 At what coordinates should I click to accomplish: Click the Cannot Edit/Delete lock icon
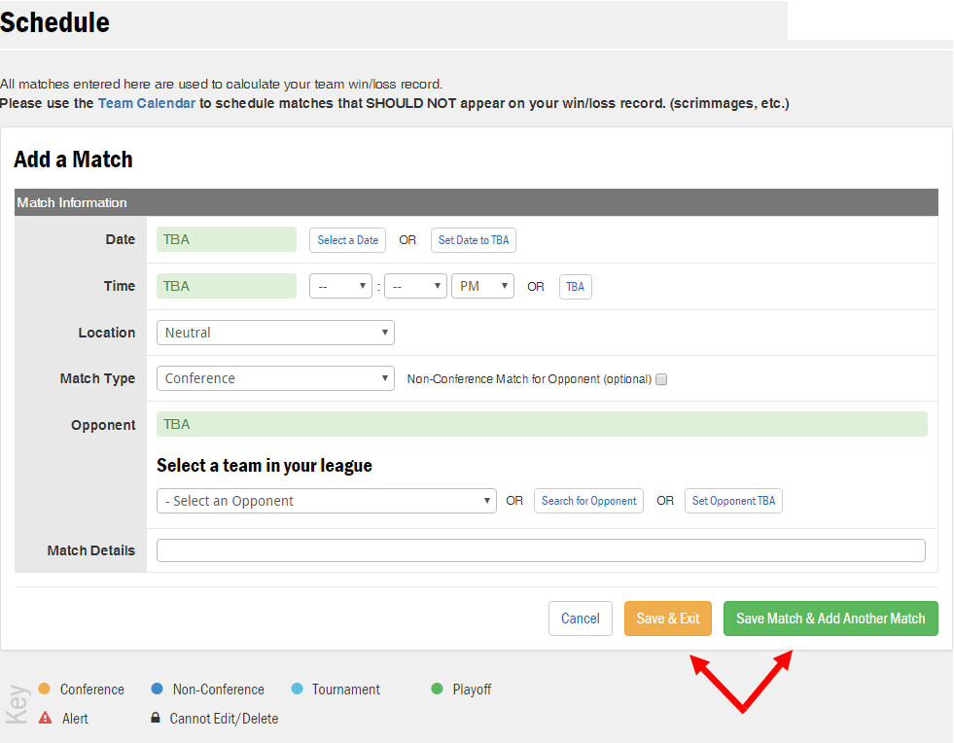click(155, 718)
